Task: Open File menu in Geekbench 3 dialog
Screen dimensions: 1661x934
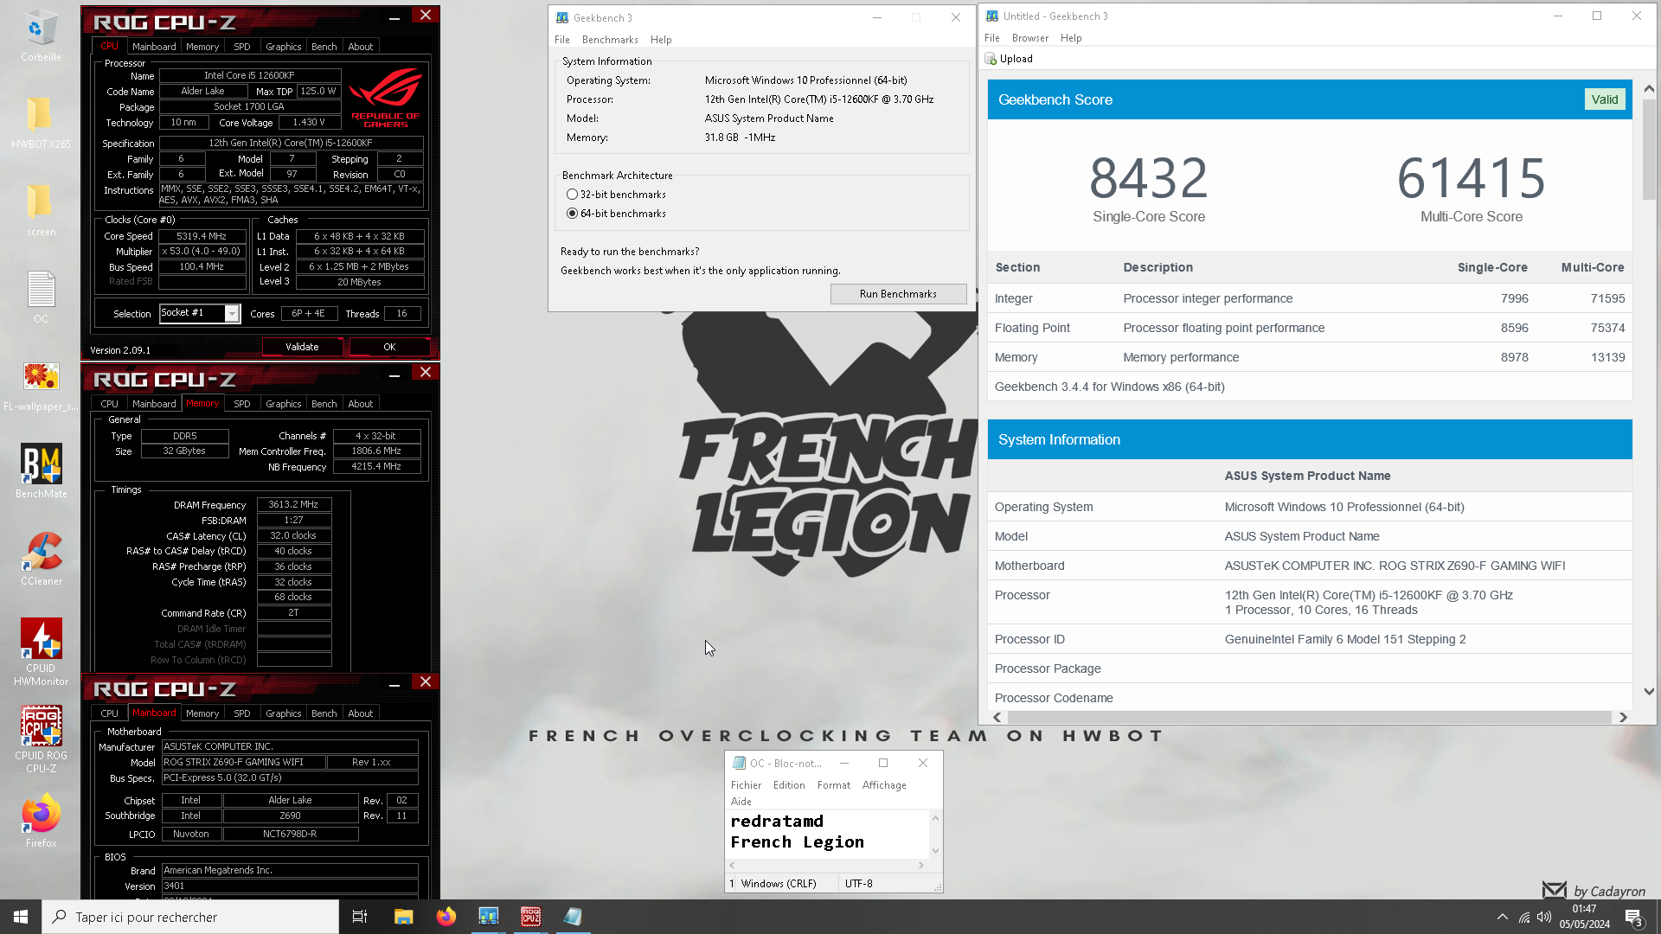Action: 562,40
